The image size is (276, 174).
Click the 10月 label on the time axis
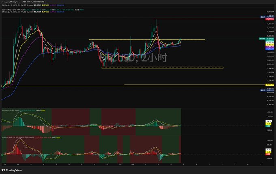[x=133, y=165]
